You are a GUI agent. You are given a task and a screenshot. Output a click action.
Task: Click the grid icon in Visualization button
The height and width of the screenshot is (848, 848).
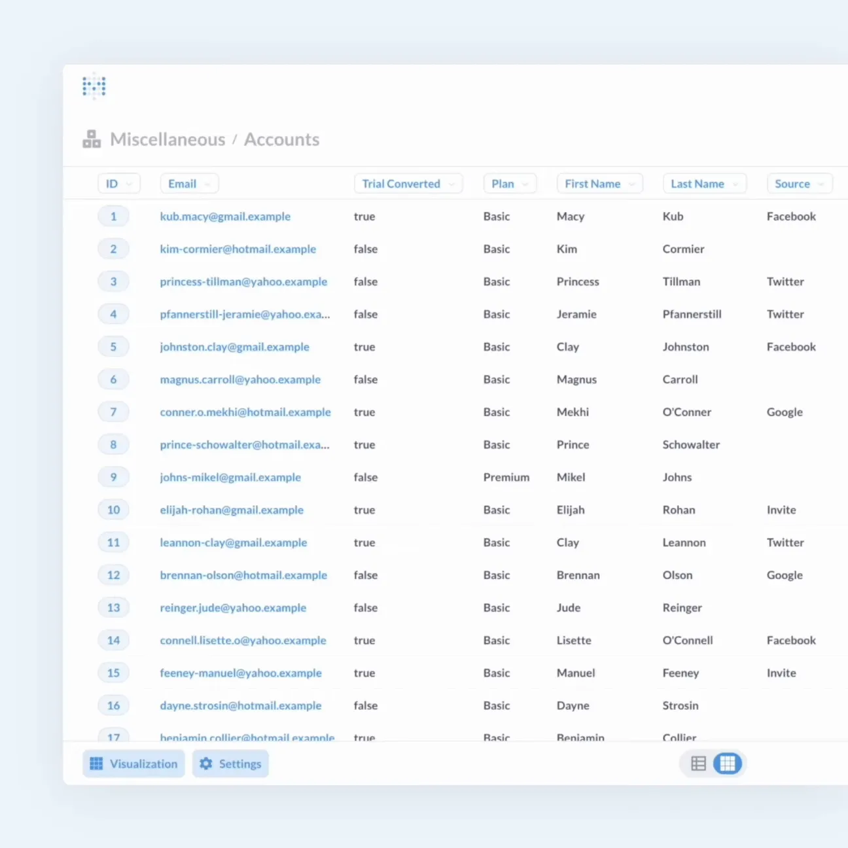click(x=96, y=764)
